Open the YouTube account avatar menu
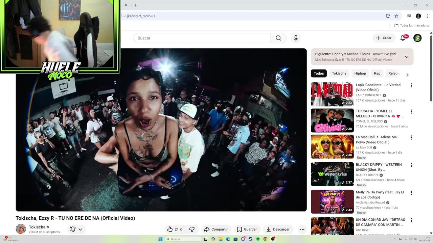This screenshot has height=243, width=433. (x=417, y=38)
